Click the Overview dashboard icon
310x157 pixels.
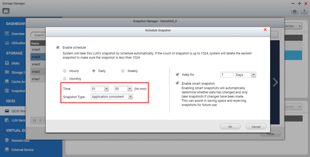click(7, 34)
